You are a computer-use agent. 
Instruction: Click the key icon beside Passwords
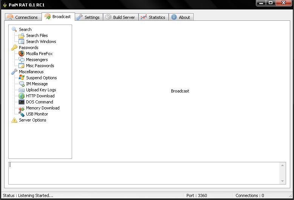14,48
